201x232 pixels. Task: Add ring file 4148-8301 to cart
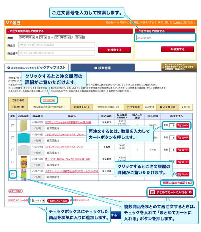click(183, 126)
